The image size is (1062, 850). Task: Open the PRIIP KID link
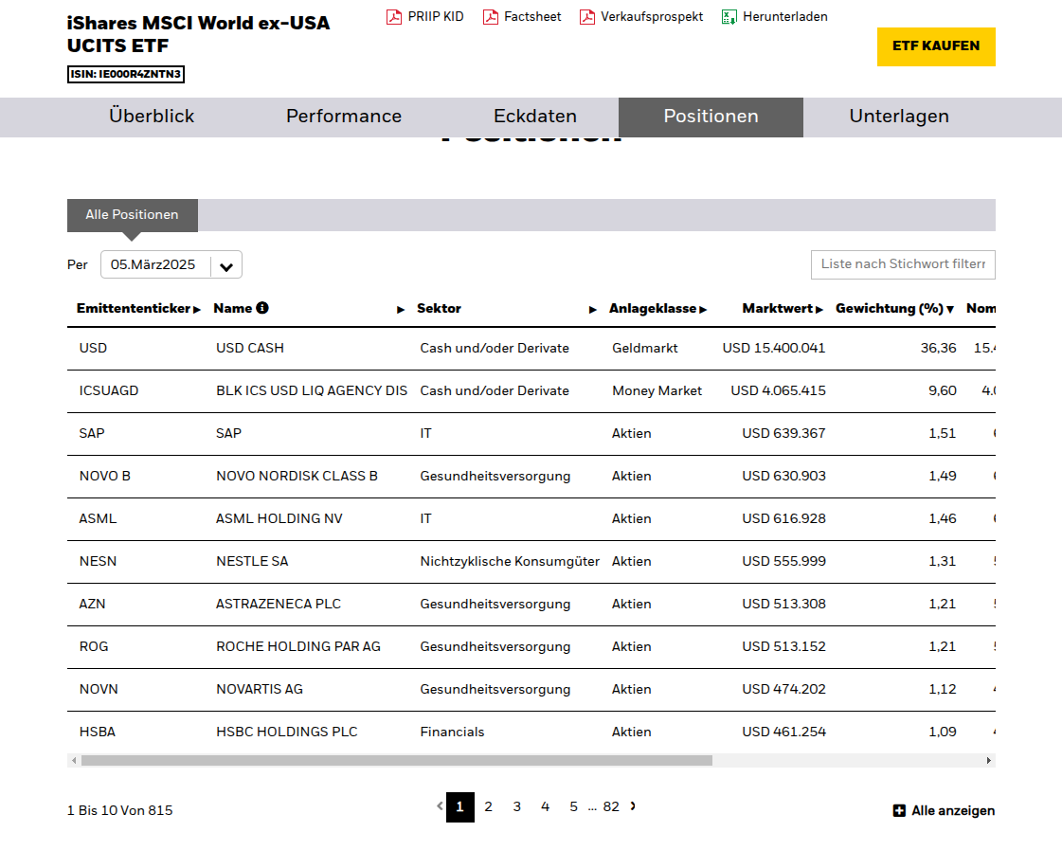[436, 17]
